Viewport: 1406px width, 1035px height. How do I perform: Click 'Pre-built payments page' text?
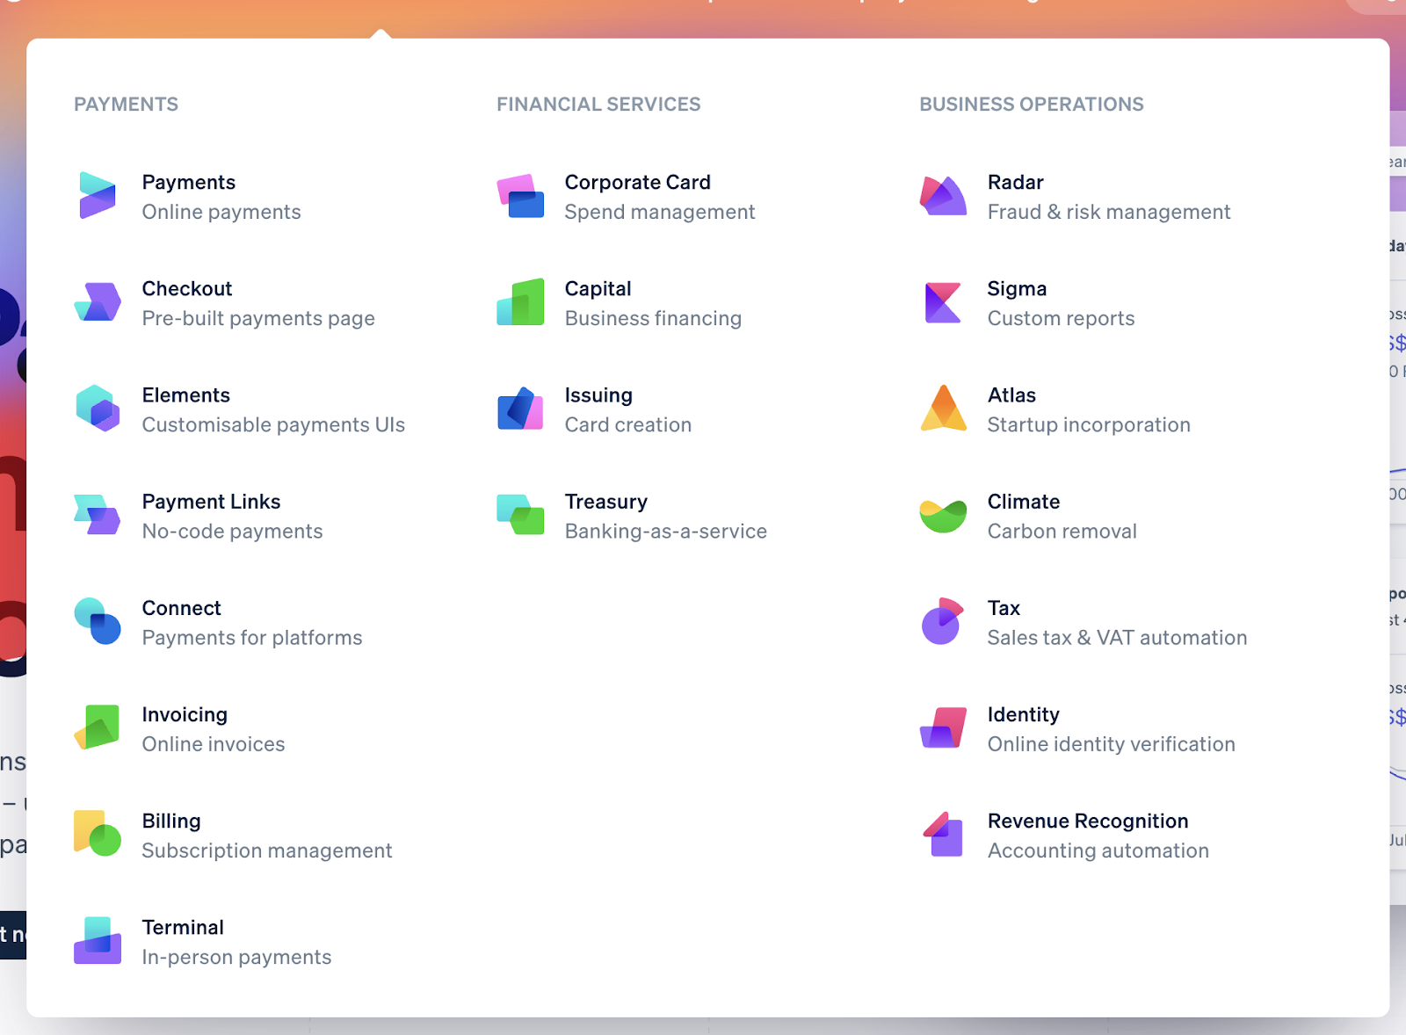click(x=258, y=318)
